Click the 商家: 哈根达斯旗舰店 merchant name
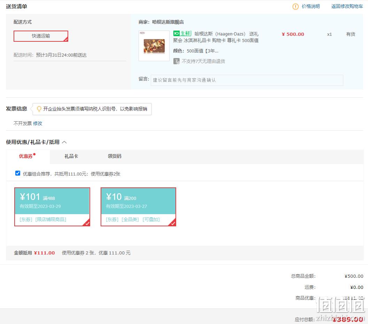Image resolution: width=368 pixels, height=324 pixels. coord(161,22)
